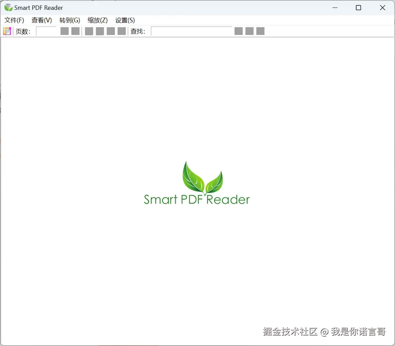Screen dimensions: 395x346
Task: Open the 转到(G) menu
Action: [70, 20]
